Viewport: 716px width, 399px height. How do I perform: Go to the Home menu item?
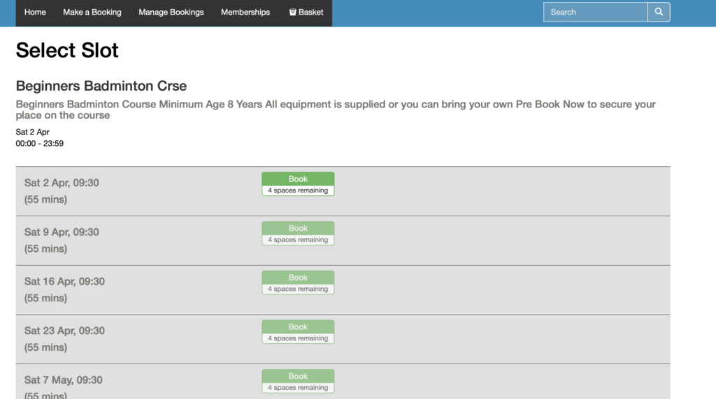pos(35,13)
